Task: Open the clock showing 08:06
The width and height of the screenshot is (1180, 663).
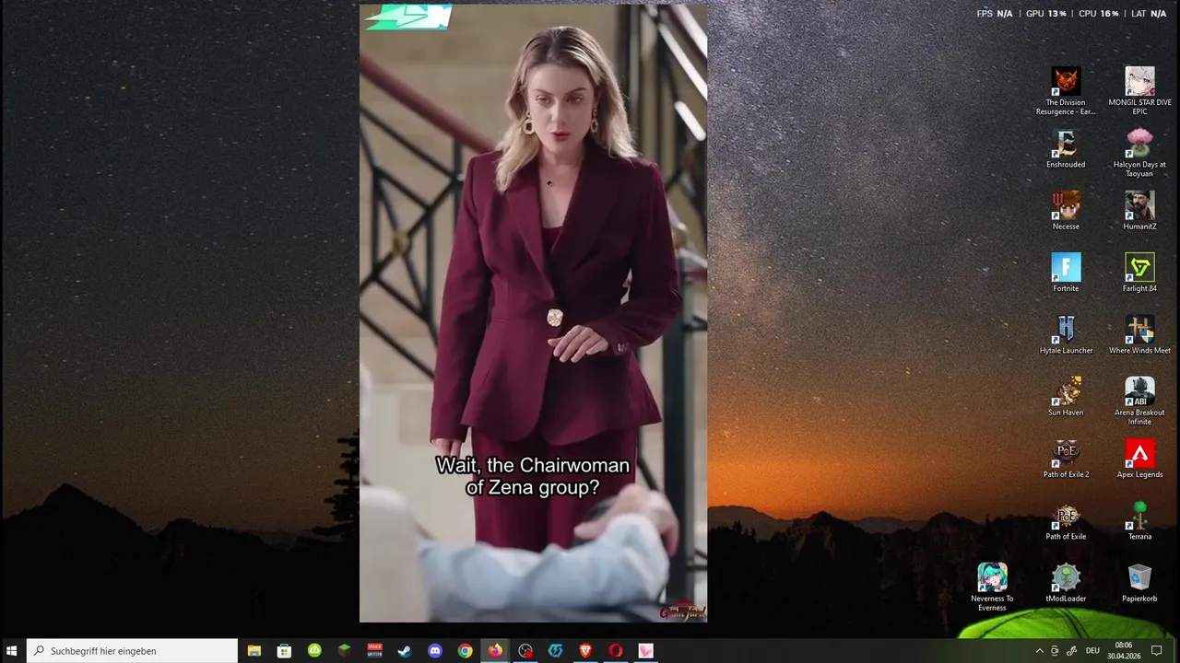Action: tap(1124, 651)
